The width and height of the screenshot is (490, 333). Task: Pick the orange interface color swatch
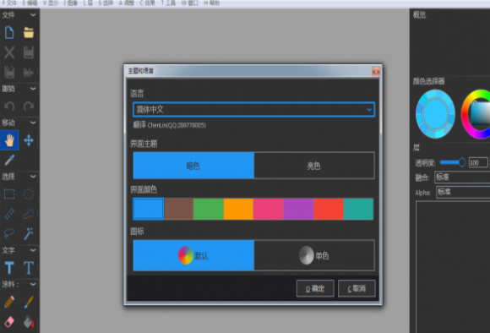238,209
